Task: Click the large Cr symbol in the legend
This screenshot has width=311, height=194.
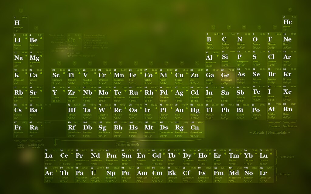Action: 71,40
